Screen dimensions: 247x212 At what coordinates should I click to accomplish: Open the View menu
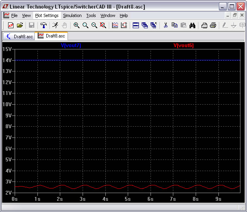click(26, 15)
